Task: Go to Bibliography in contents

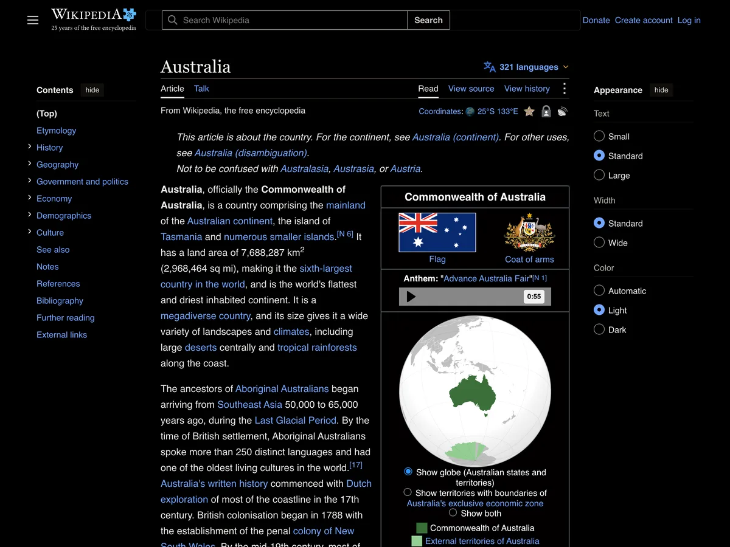Action: (x=60, y=301)
